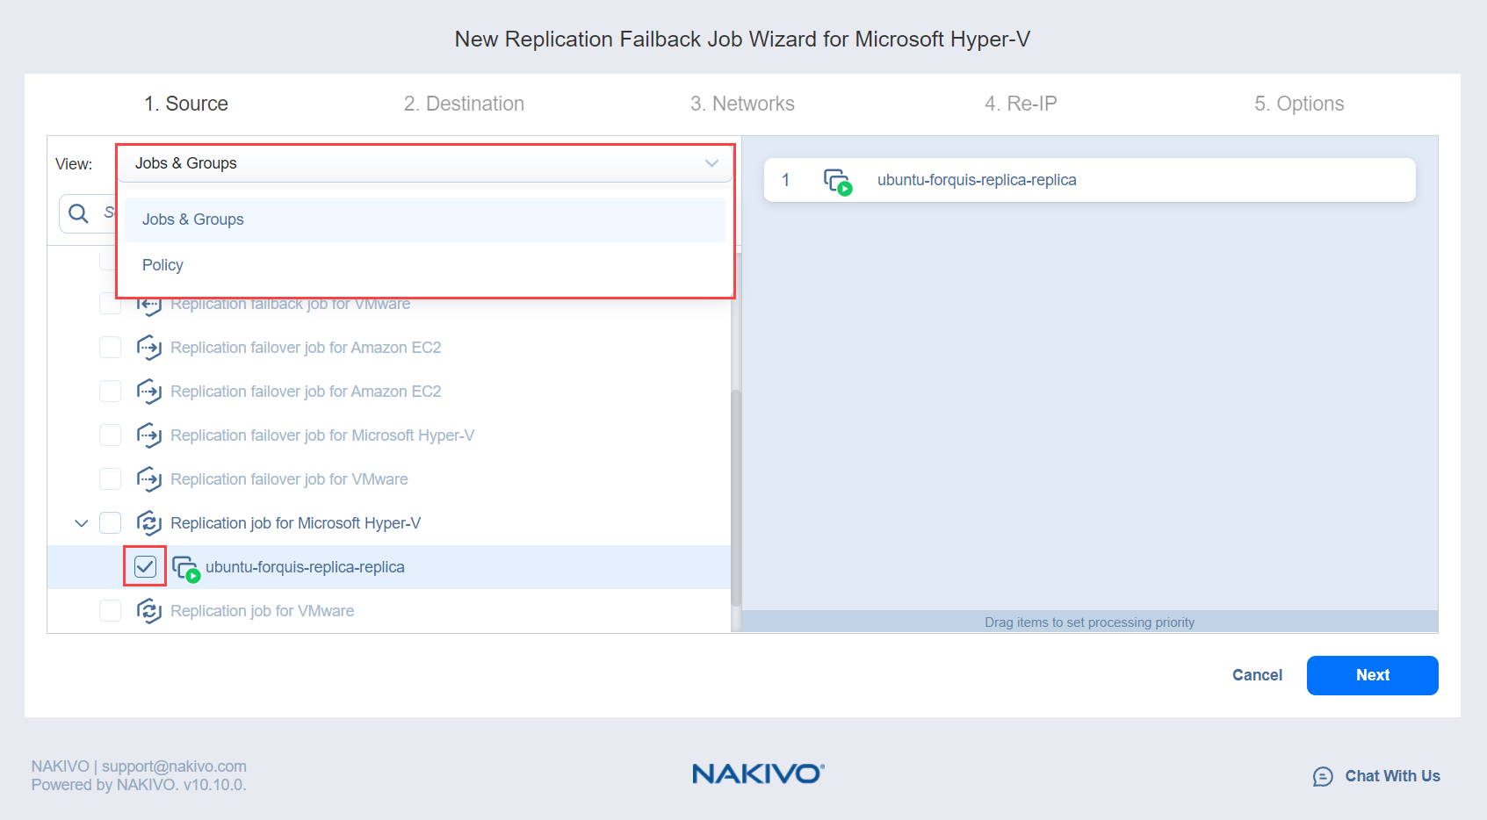Screen dimensions: 1487x820
Task: Go to the Destination wizard step
Action: (x=464, y=104)
